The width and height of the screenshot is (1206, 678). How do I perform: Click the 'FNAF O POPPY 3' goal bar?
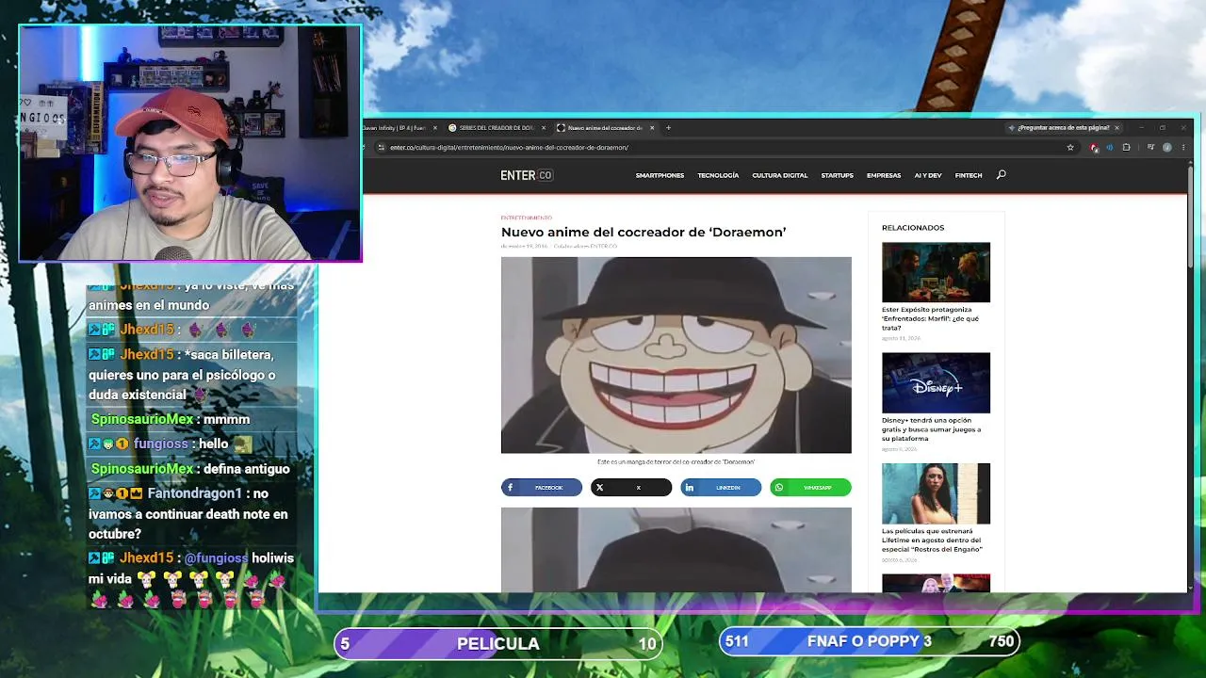pos(870,641)
